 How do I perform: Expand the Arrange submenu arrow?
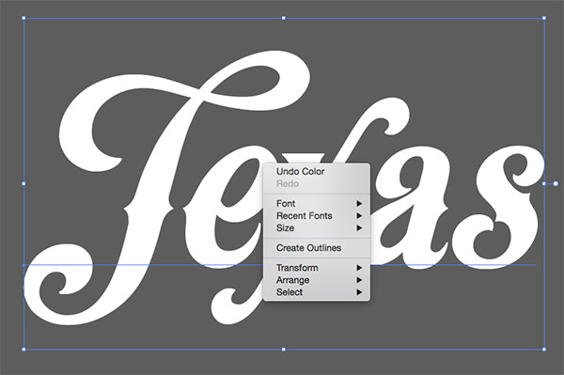click(x=359, y=280)
